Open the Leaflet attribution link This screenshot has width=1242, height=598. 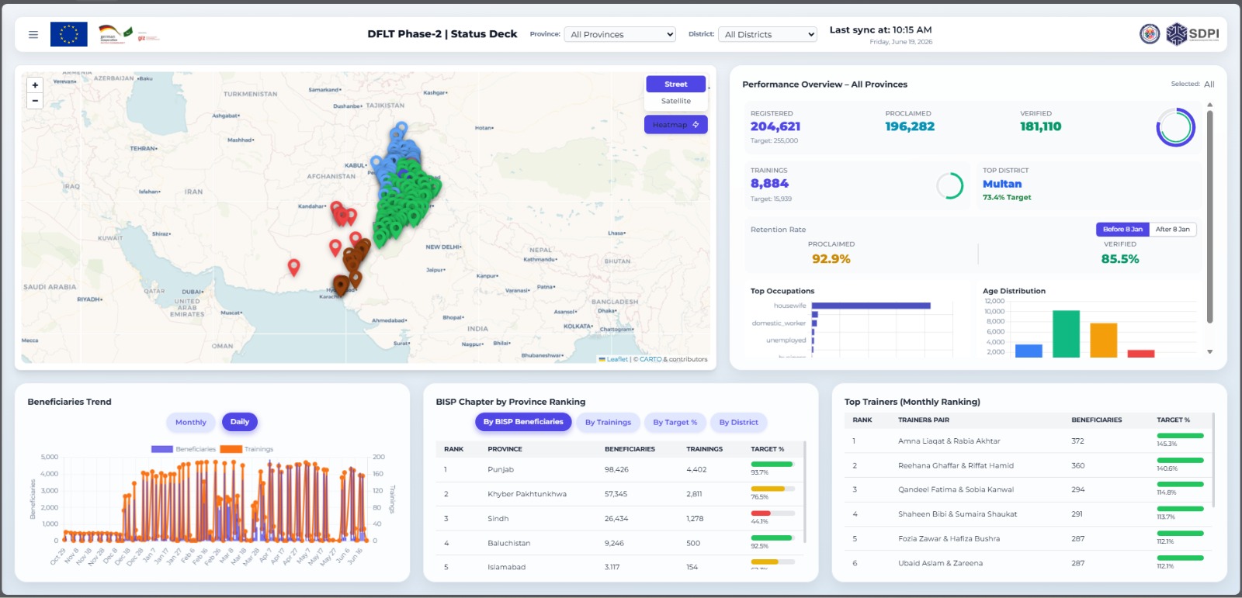(617, 359)
